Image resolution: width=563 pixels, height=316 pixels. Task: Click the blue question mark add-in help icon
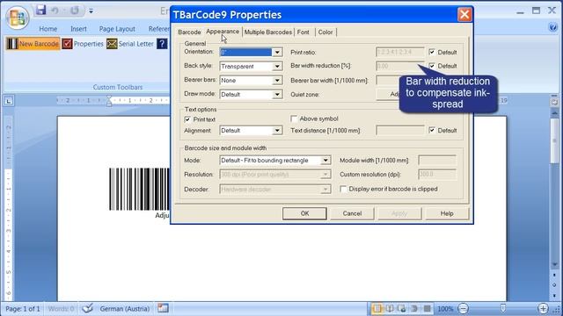coord(162,44)
